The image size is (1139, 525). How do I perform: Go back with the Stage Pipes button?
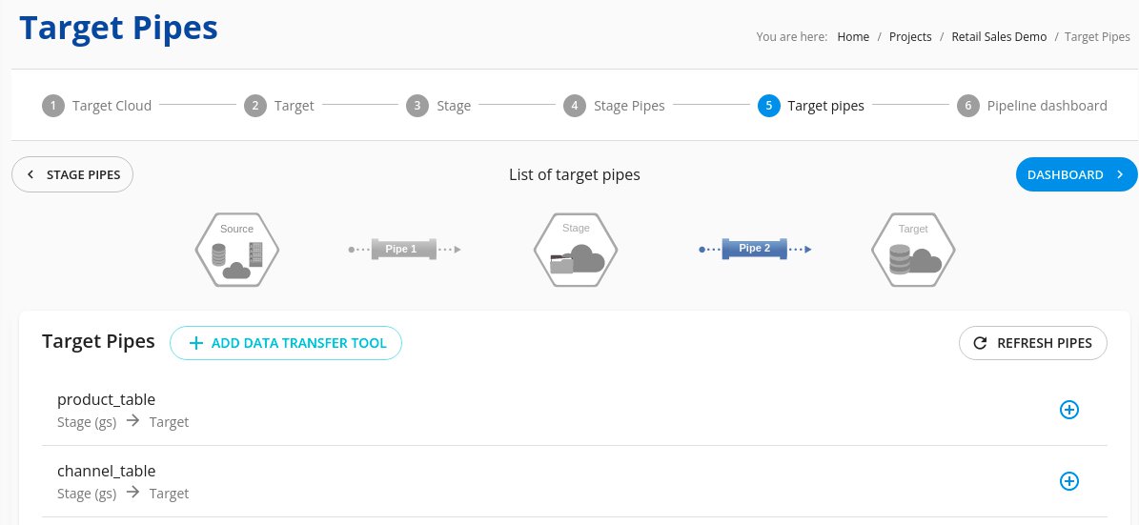click(x=72, y=174)
